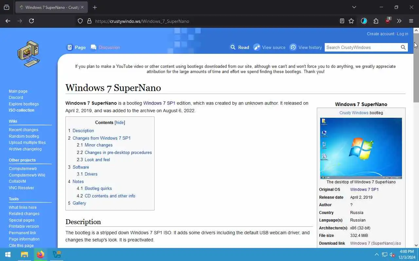Open Explore bootlegs in sidebar
Viewport: 419px width, 261px height.
click(x=24, y=104)
